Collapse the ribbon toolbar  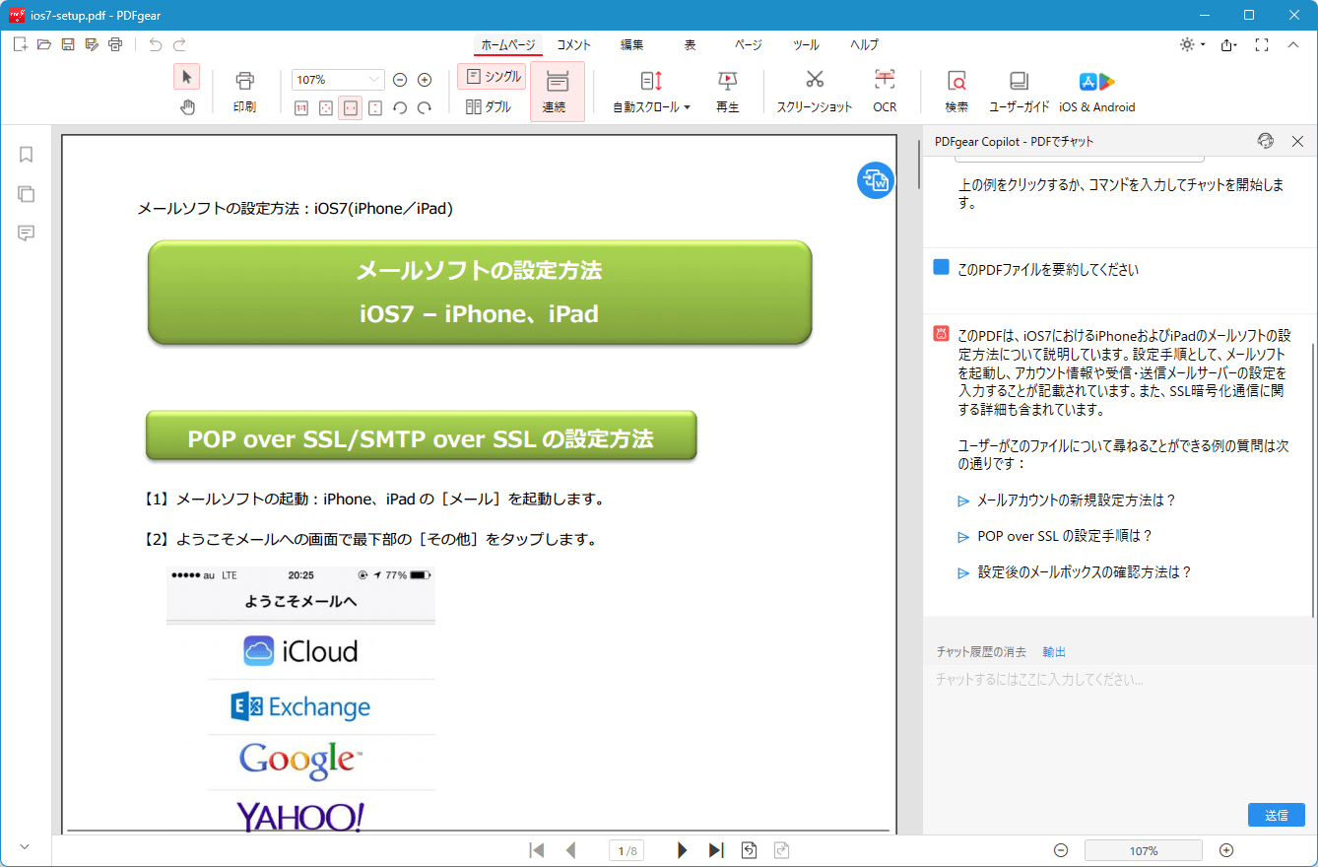point(1294,44)
